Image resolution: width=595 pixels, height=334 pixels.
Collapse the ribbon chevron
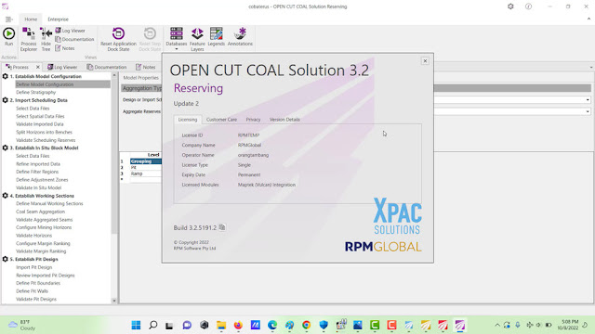pyautogui.click(x=588, y=19)
